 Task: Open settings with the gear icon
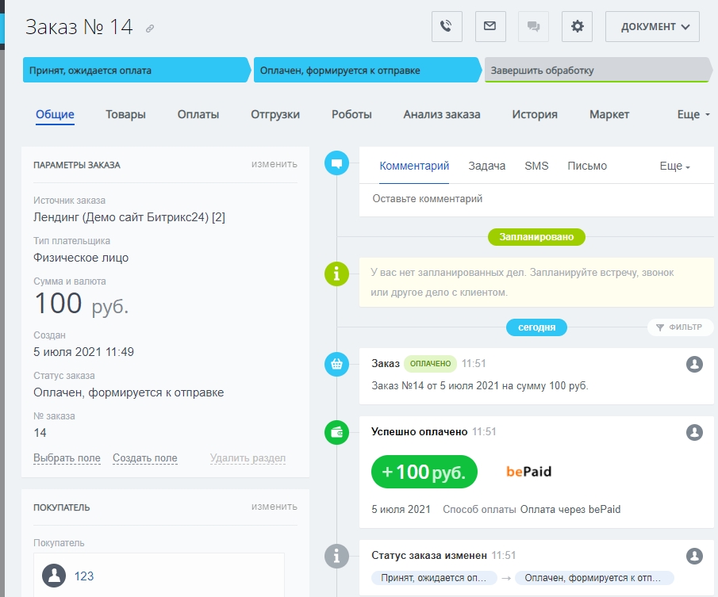coord(577,26)
